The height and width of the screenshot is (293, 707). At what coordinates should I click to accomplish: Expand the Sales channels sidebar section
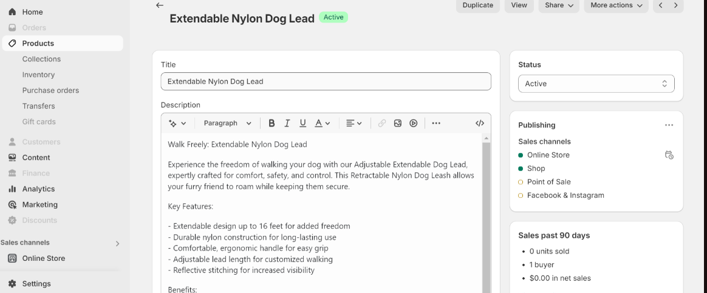(117, 243)
